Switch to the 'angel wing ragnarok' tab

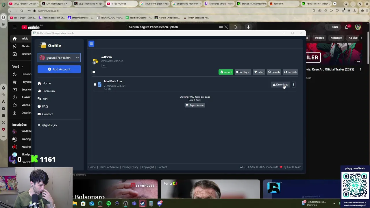pos(186,4)
